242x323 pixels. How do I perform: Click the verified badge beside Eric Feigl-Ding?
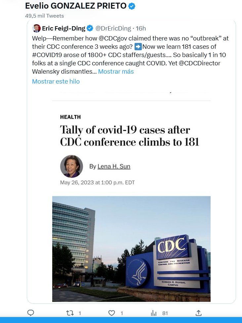90,28
